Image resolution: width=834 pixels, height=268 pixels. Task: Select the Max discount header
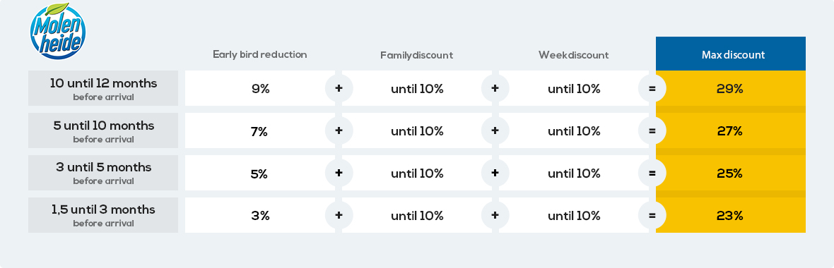click(730, 54)
